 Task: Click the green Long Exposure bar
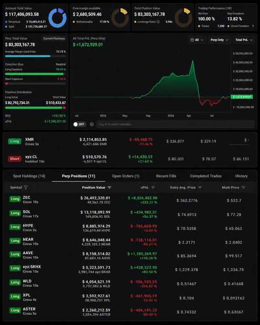pos(35,74)
